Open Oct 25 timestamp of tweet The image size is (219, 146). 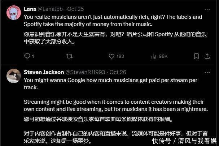75,9
